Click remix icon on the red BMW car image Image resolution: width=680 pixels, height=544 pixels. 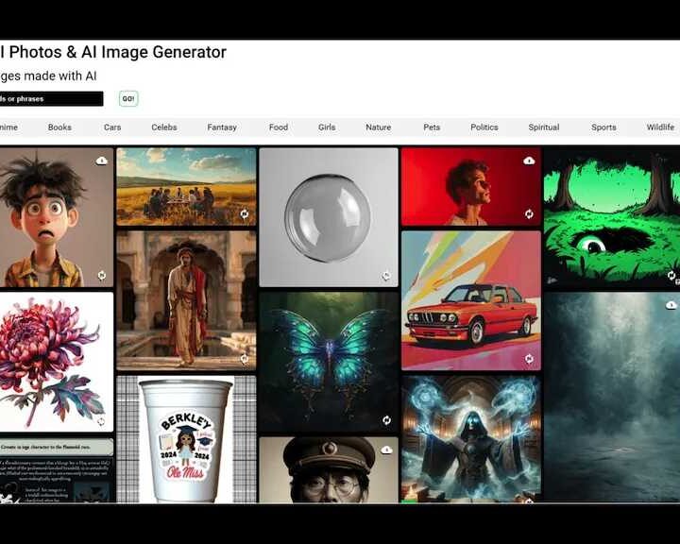pos(529,359)
